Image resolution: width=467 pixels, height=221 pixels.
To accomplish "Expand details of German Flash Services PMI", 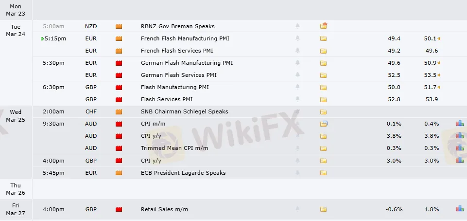I will click(324, 75).
